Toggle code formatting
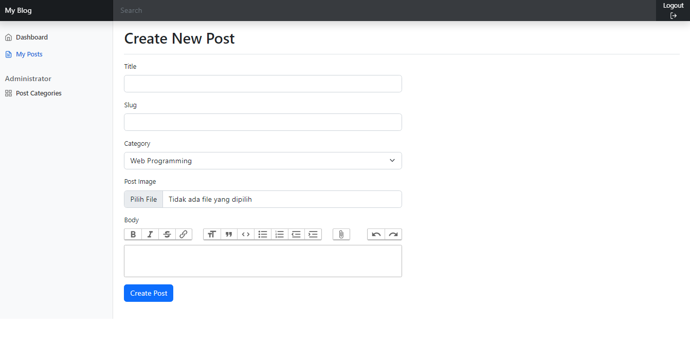Image resolution: width=690 pixels, height=347 pixels. pos(246,235)
